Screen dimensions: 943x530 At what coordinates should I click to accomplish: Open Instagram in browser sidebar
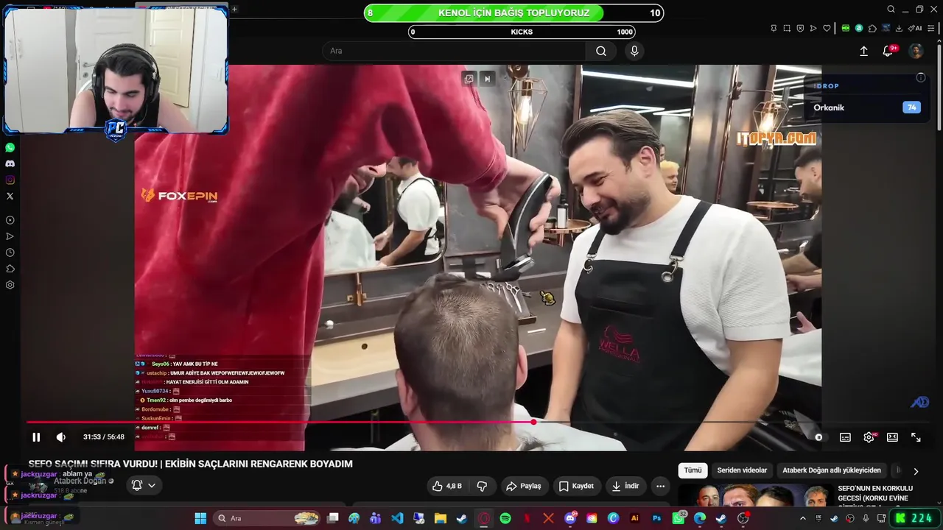[10, 180]
